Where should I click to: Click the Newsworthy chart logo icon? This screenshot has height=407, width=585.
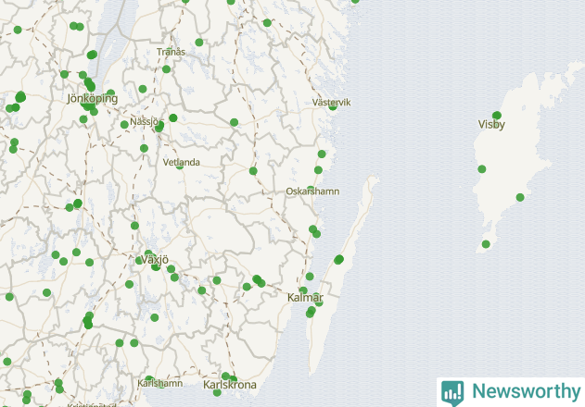452,393
